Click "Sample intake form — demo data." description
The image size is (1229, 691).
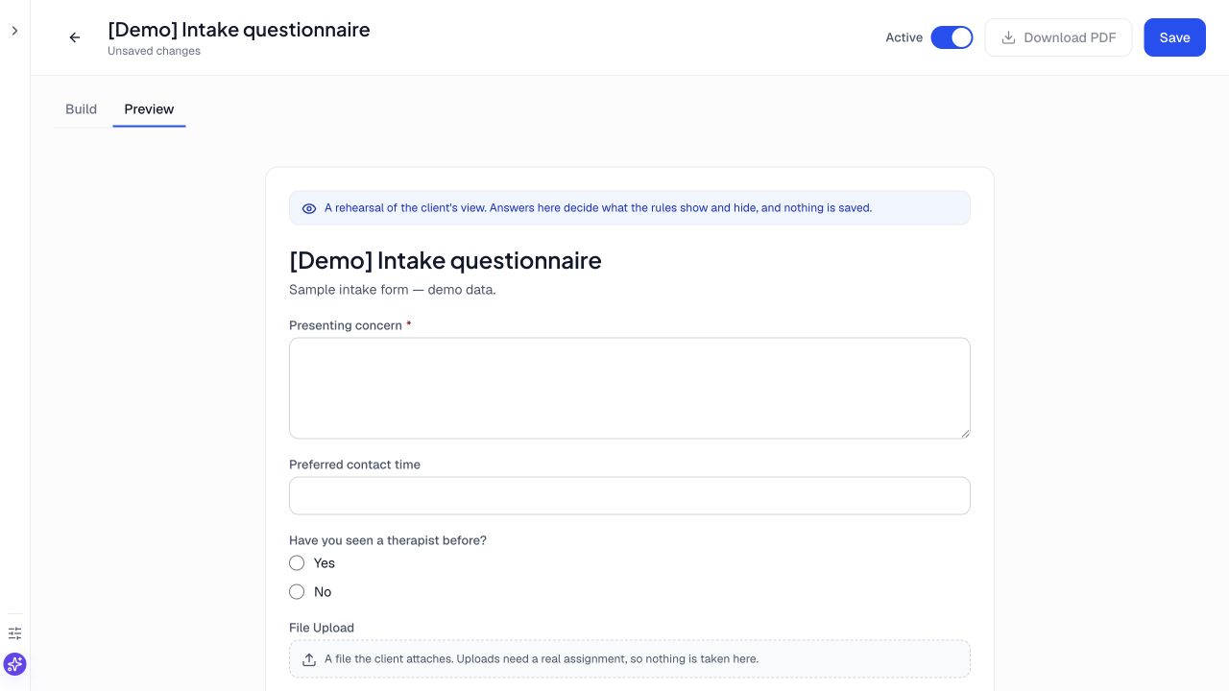(x=393, y=290)
